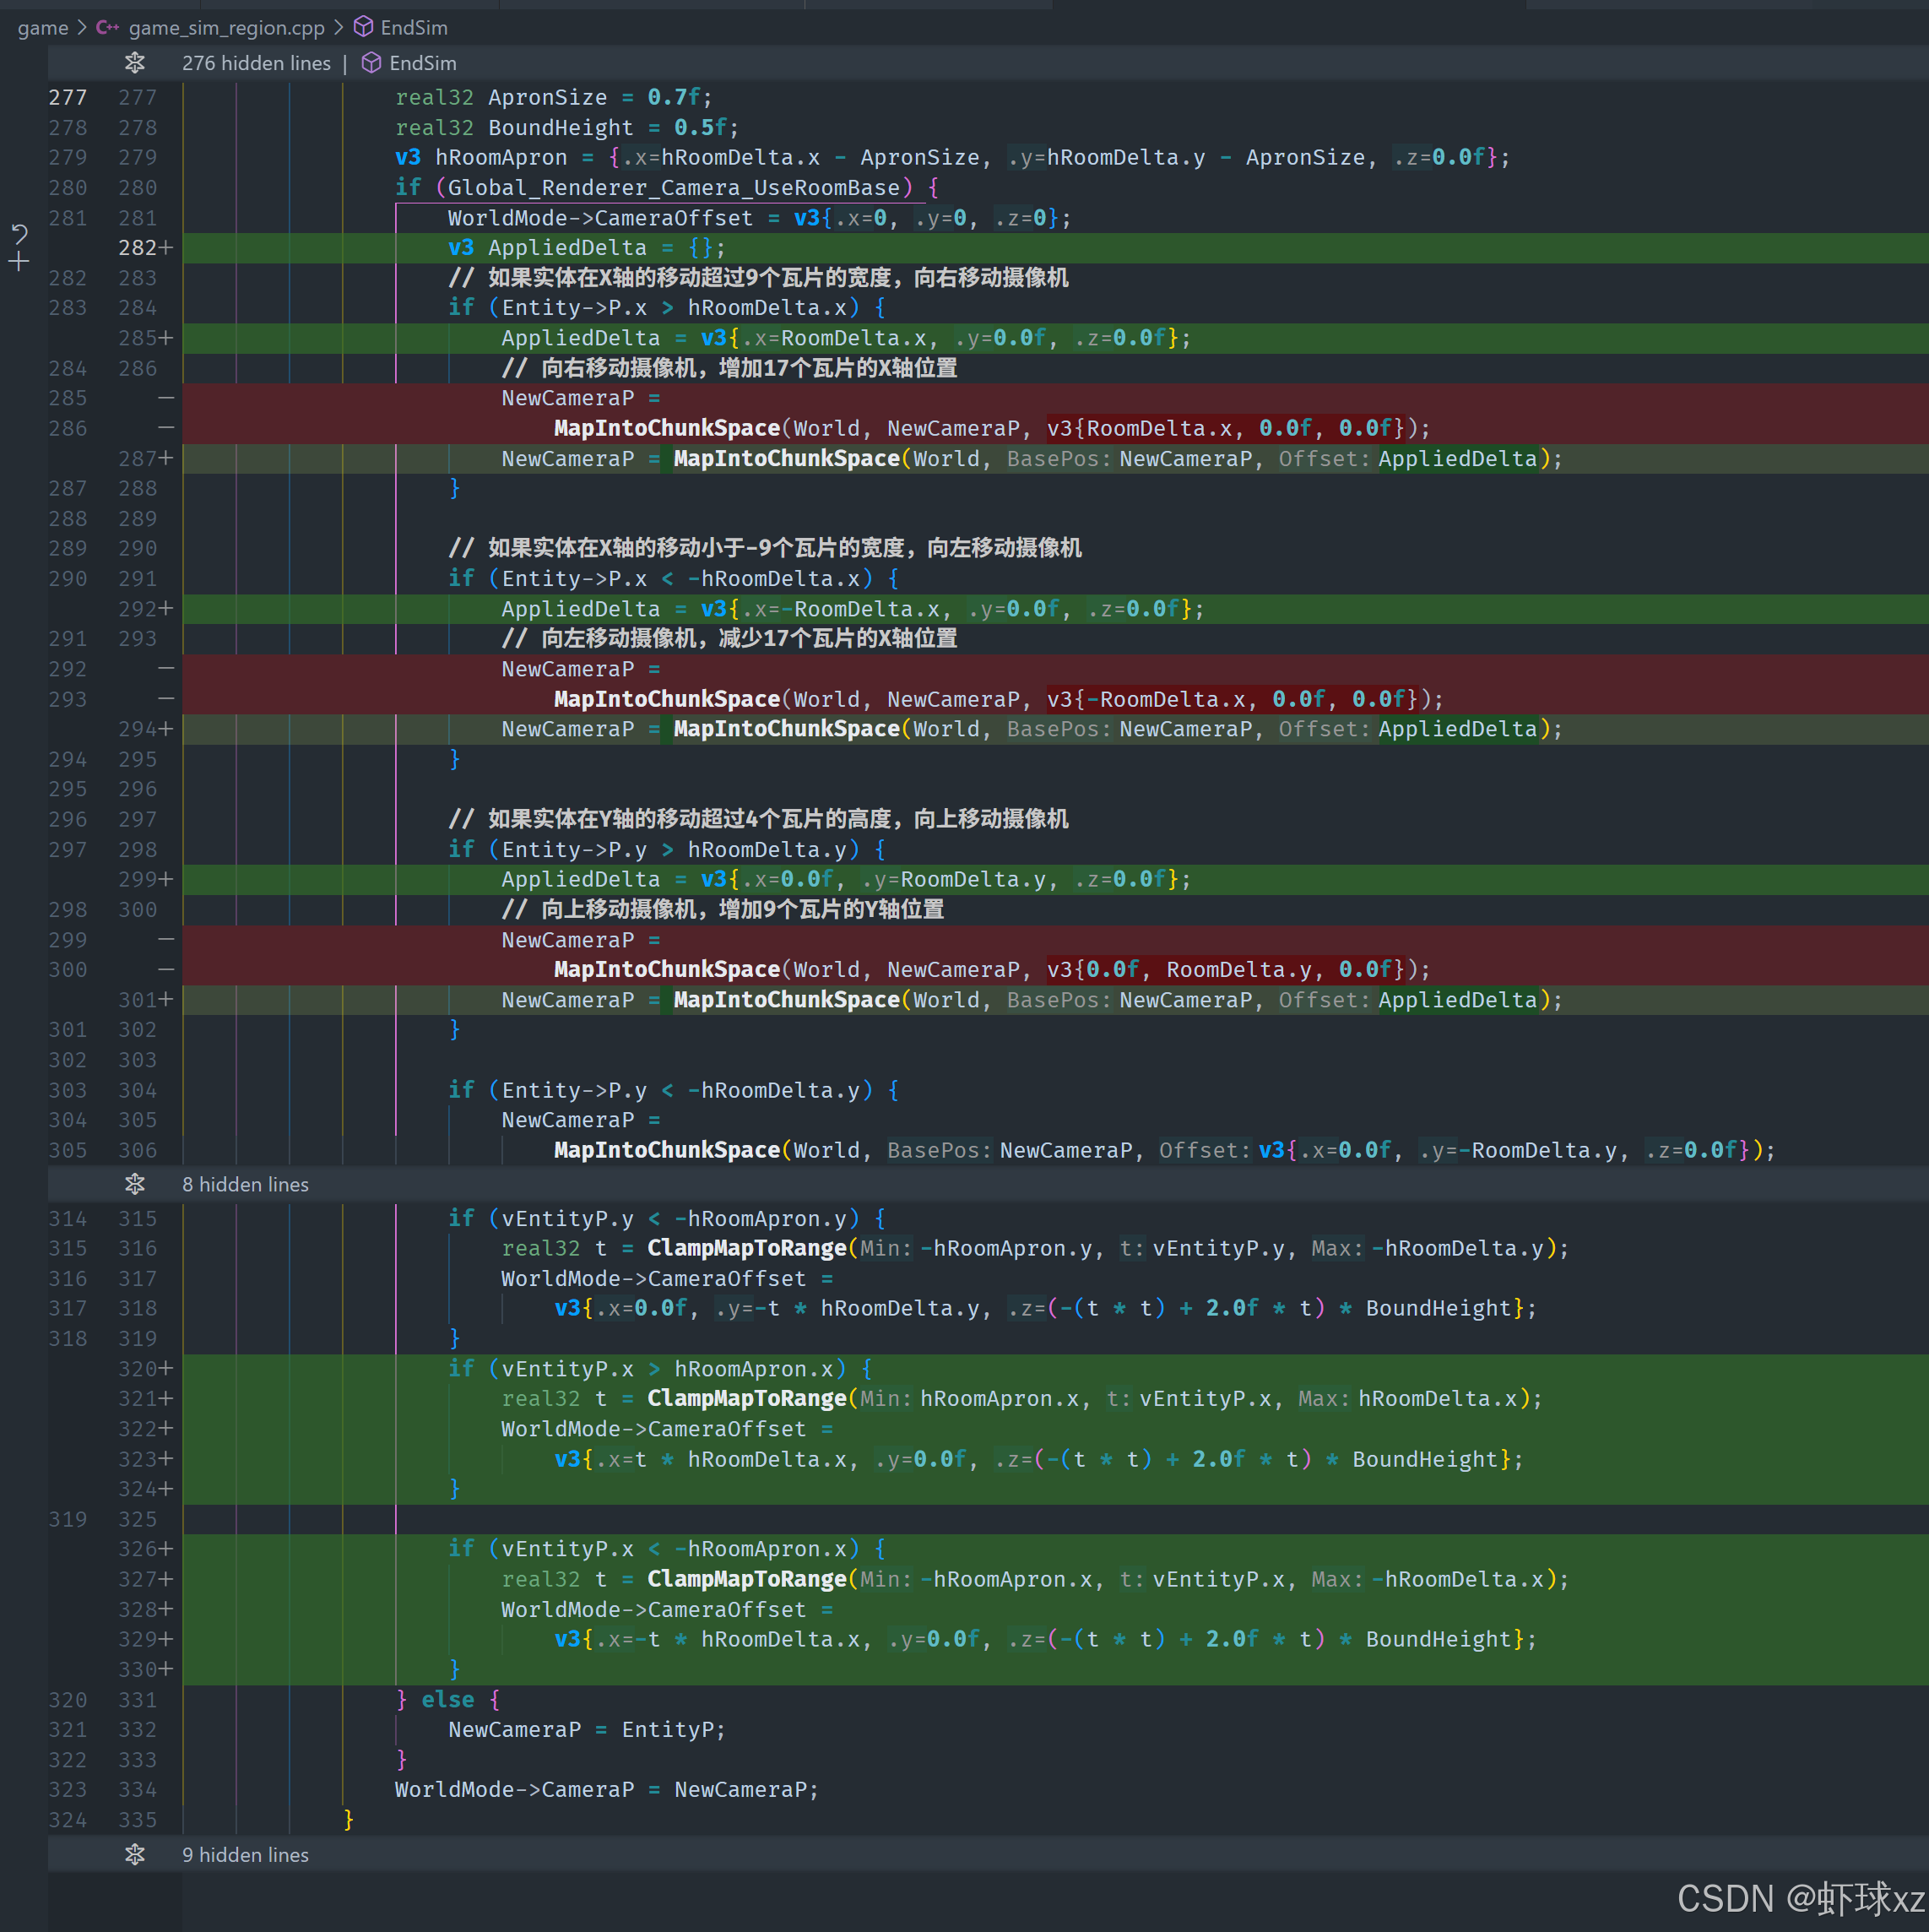Jump to EndSim in sticky header
This screenshot has height=1932, width=1929.
click(x=422, y=63)
